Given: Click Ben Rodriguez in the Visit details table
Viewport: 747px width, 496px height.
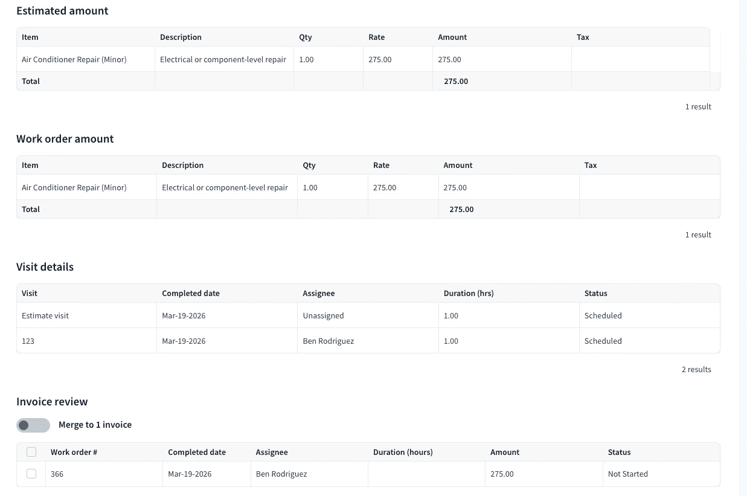Looking at the screenshot, I should point(329,341).
